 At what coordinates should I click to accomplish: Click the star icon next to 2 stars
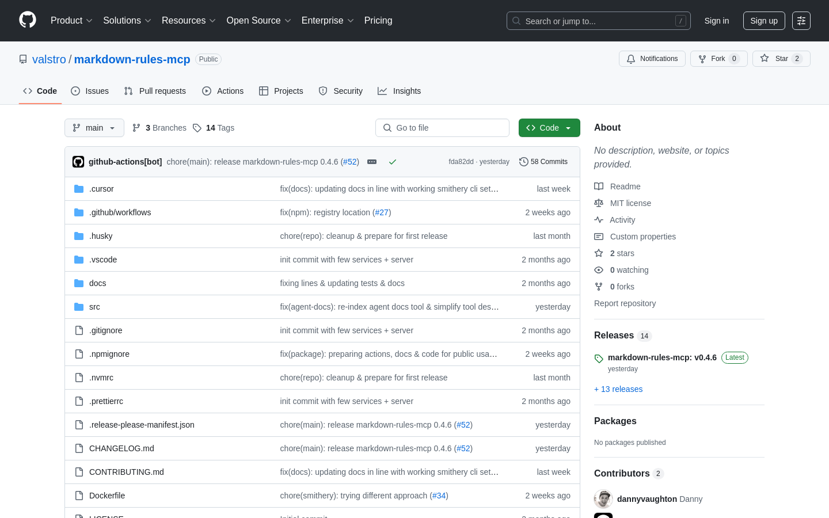(599, 253)
